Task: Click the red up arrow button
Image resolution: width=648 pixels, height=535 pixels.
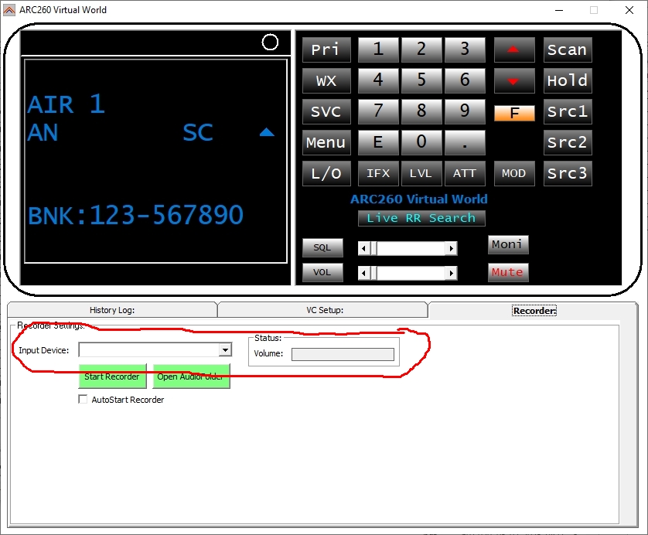Action: point(514,49)
